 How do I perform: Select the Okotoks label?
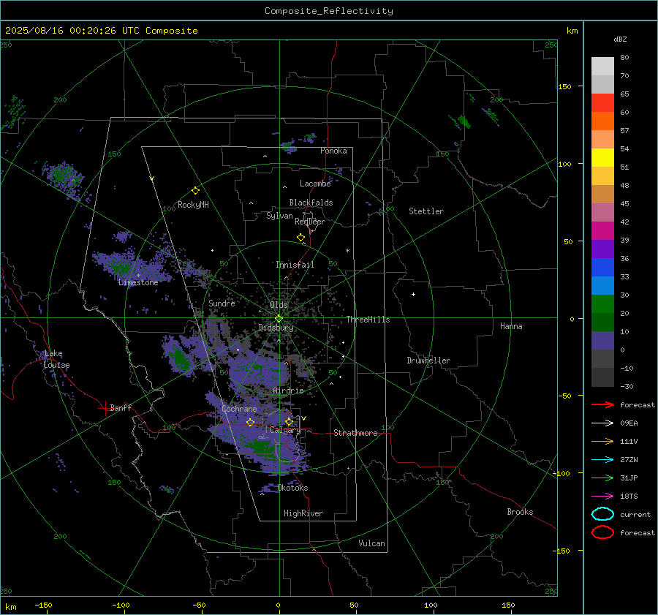[292, 488]
